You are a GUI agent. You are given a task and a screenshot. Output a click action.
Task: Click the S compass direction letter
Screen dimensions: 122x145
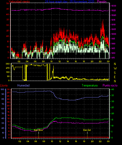click(x=115, y=73)
